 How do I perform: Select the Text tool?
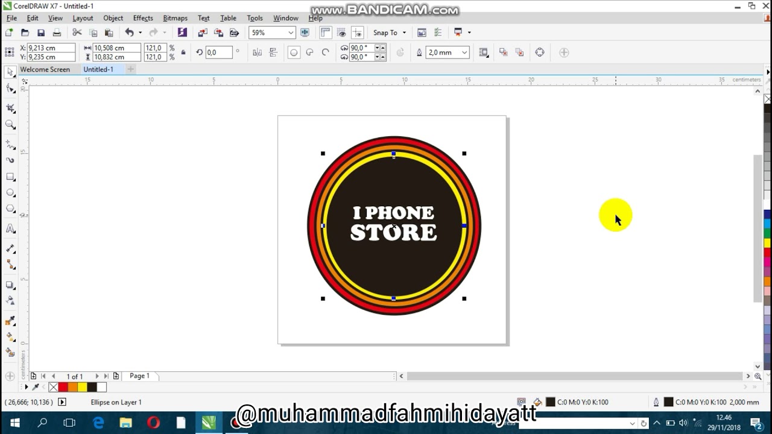tap(9, 228)
